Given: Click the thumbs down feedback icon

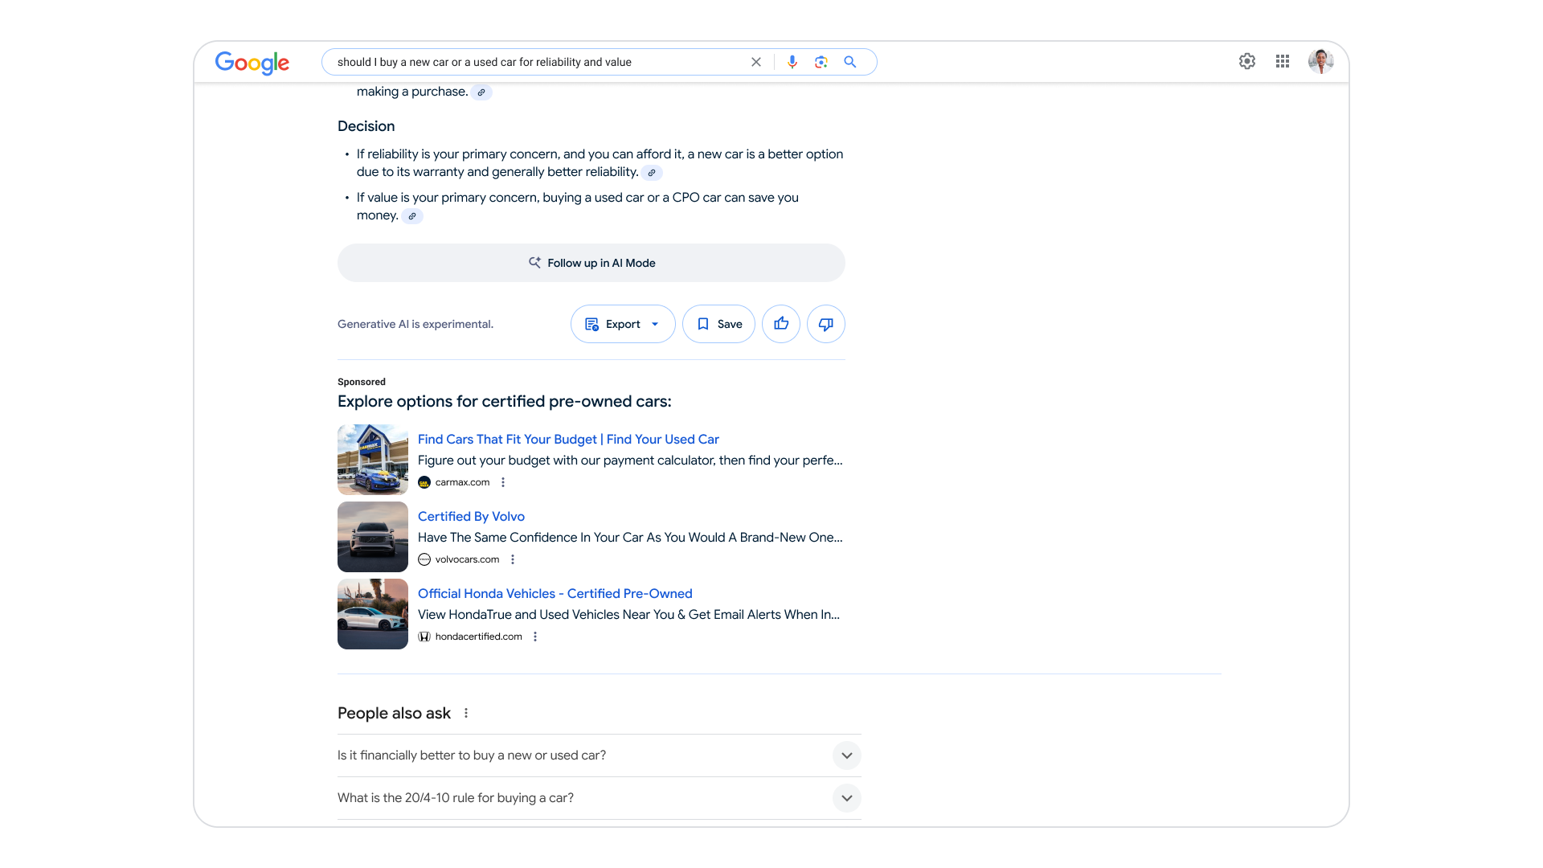Looking at the screenshot, I should pos(825,324).
